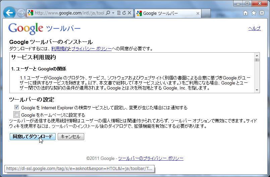Screen dimensions: 270x177
Task: Uncheck Google を Internet Explorer の検索サービス checkbox
Action: [16, 107]
